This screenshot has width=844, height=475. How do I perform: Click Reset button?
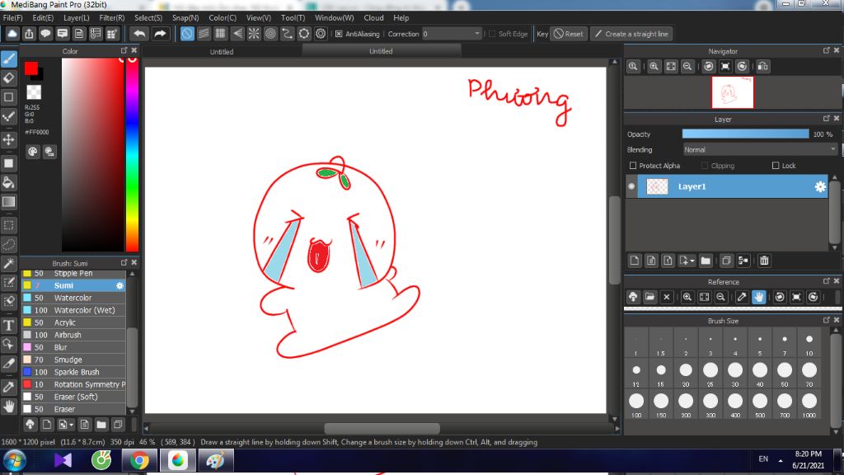[569, 34]
